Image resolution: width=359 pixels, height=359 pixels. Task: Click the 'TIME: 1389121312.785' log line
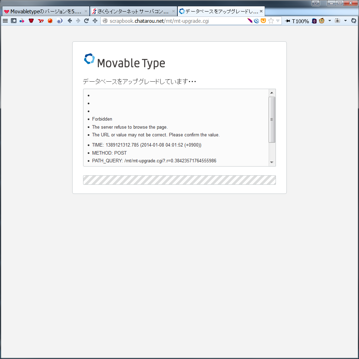(x=147, y=145)
